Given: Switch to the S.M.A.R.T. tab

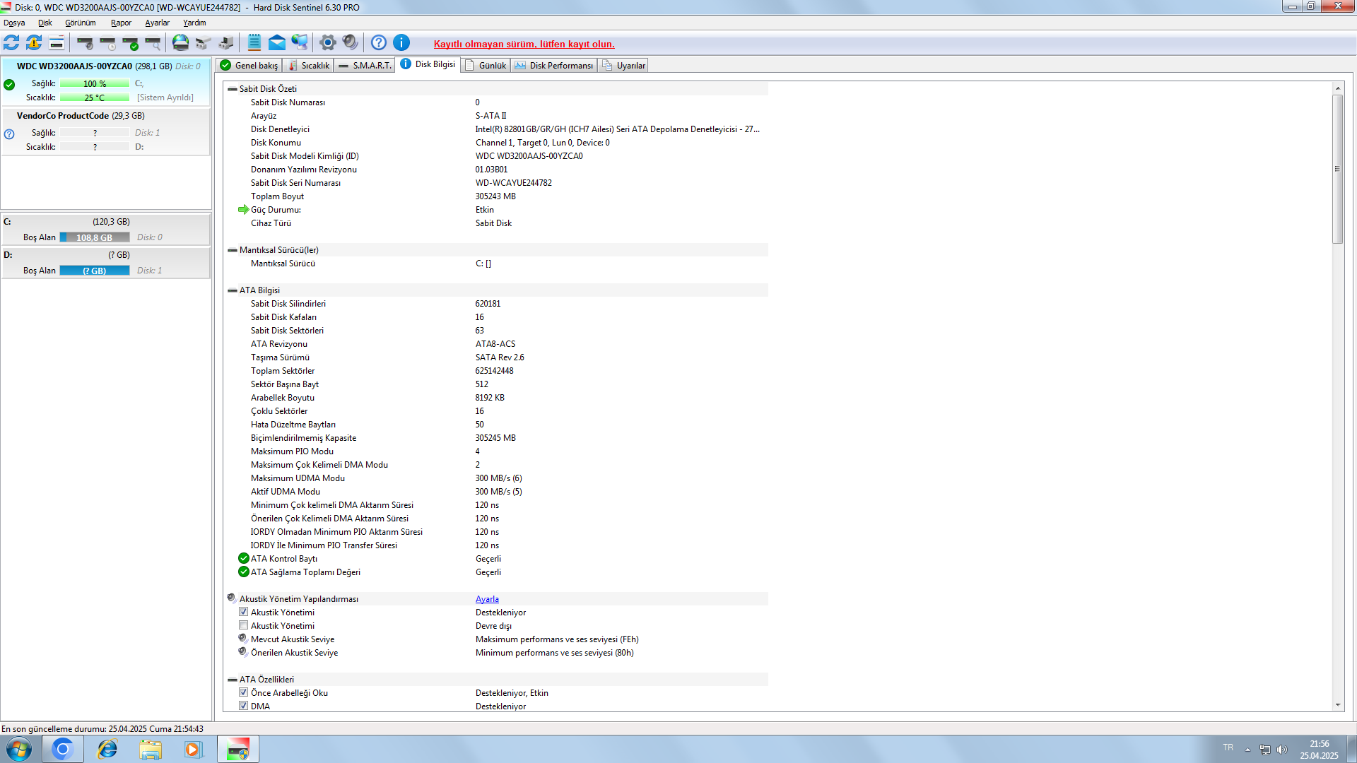Looking at the screenshot, I should [x=365, y=66].
